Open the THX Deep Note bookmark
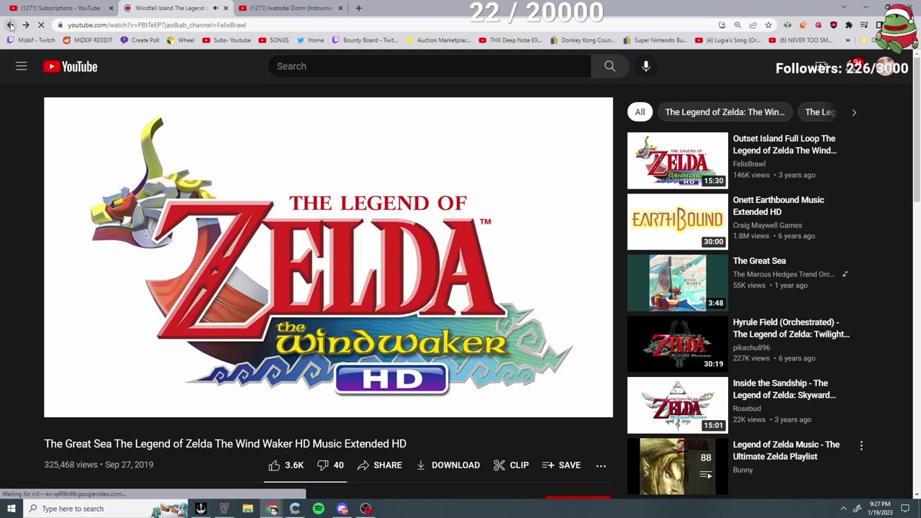Viewport: 921px width, 518px height. [x=510, y=40]
